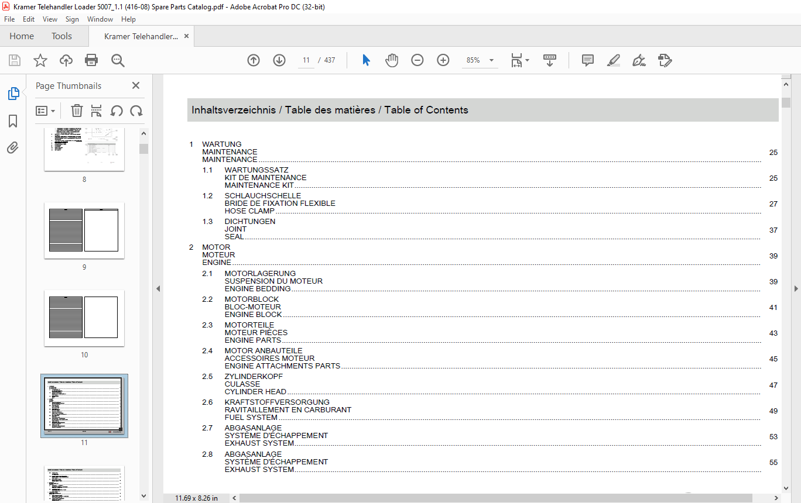Image resolution: width=801 pixels, height=503 pixels.
Task: Click the HOSE CLAMP contents entry
Action: point(249,211)
